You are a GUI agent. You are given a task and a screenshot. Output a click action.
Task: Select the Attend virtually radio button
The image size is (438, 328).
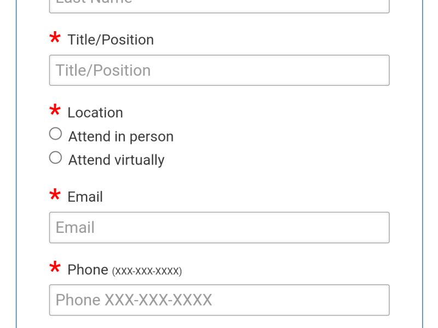tap(55, 157)
